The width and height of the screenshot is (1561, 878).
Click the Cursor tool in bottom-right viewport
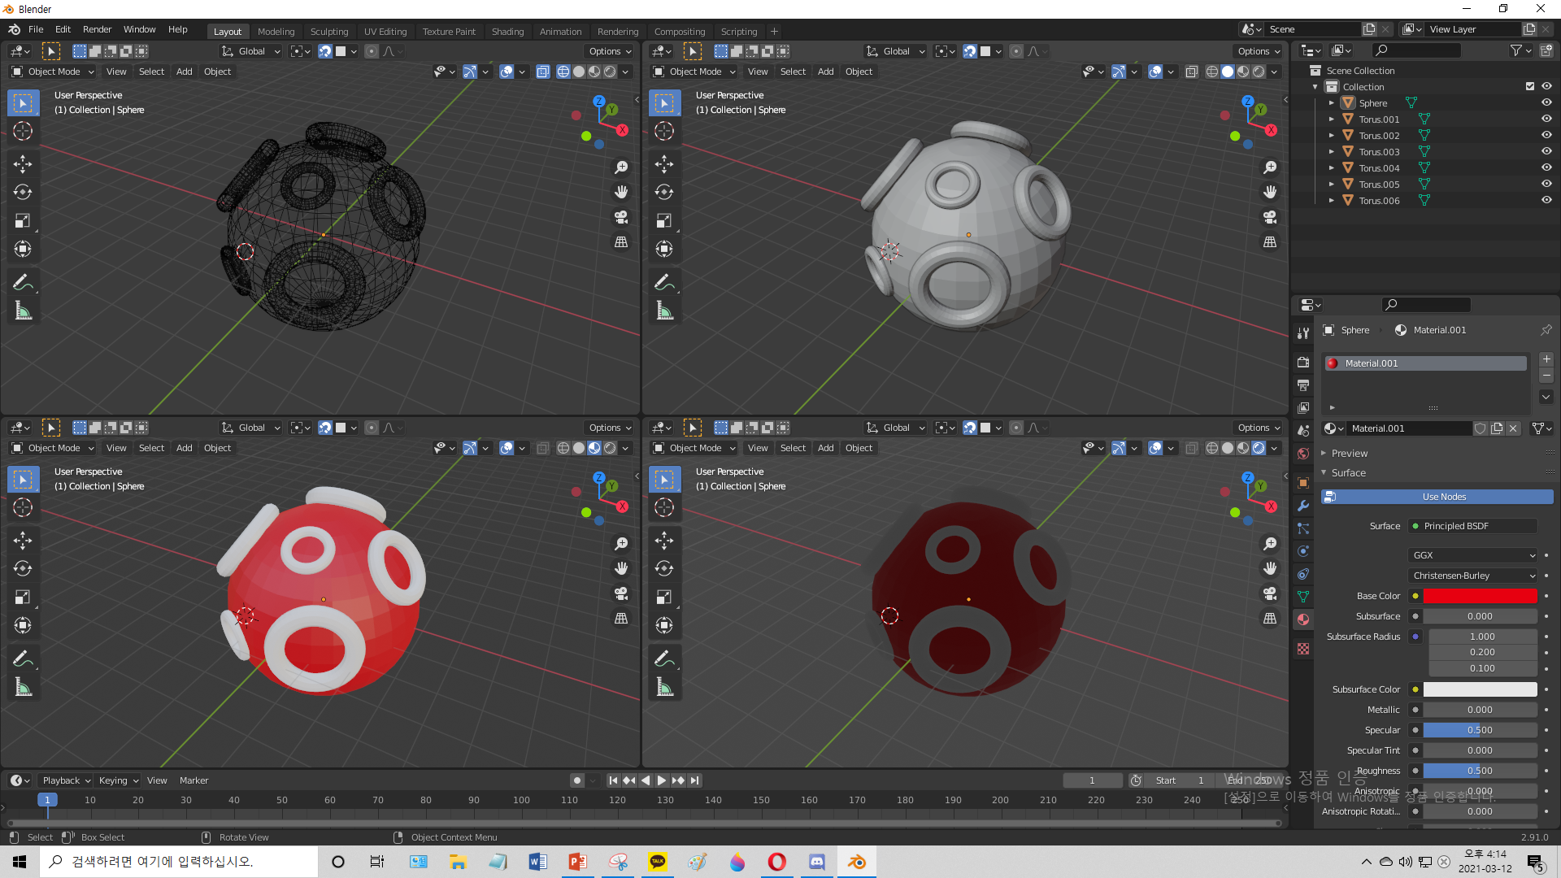pos(664,507)
